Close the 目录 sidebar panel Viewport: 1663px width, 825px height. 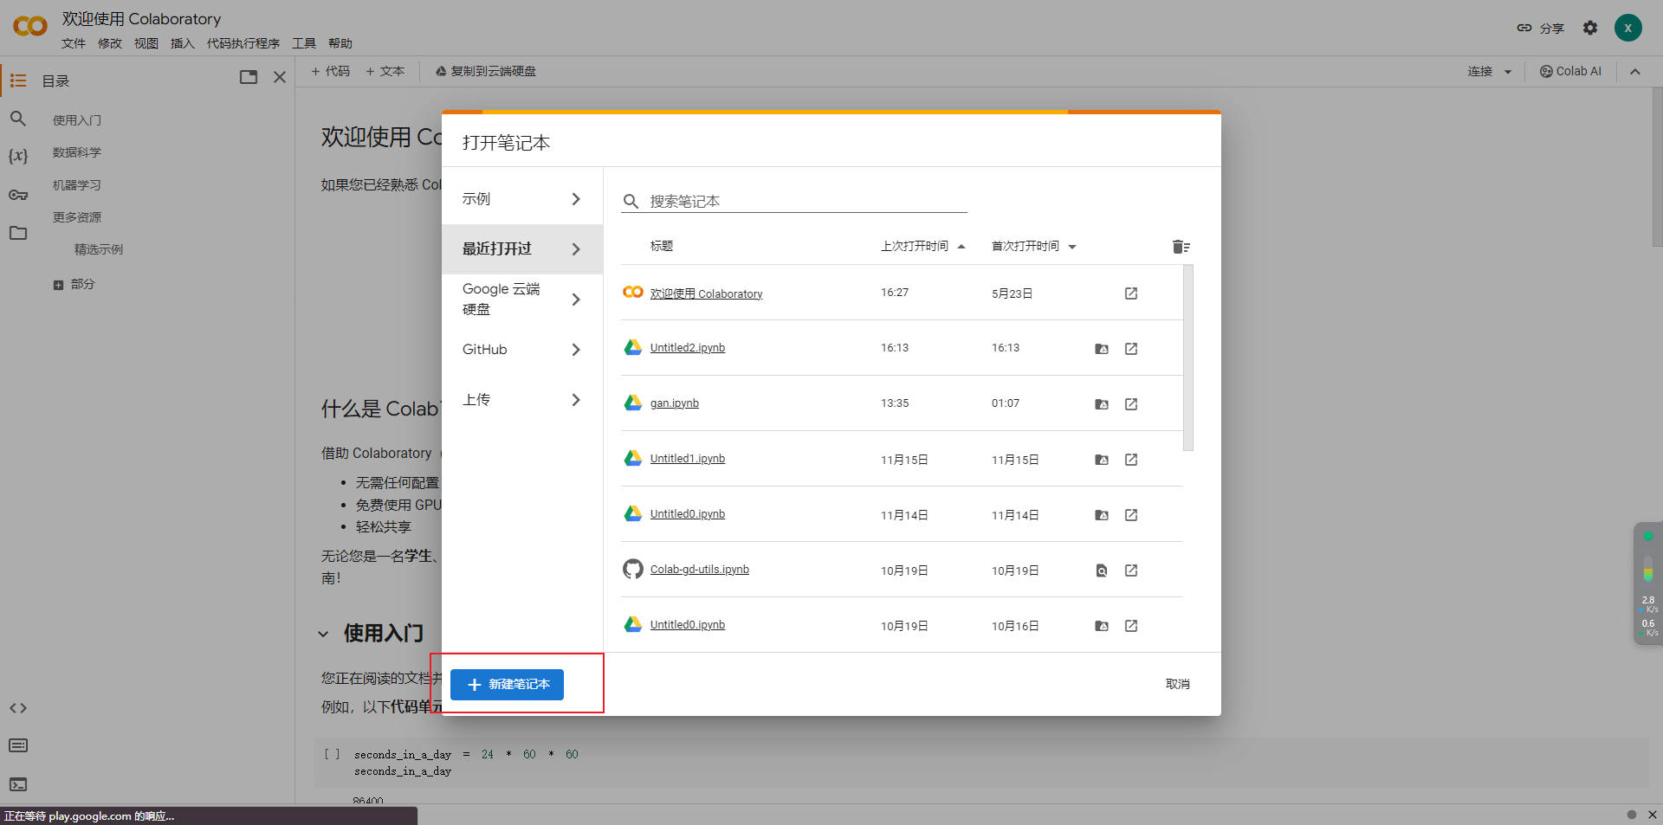[280, 77]
